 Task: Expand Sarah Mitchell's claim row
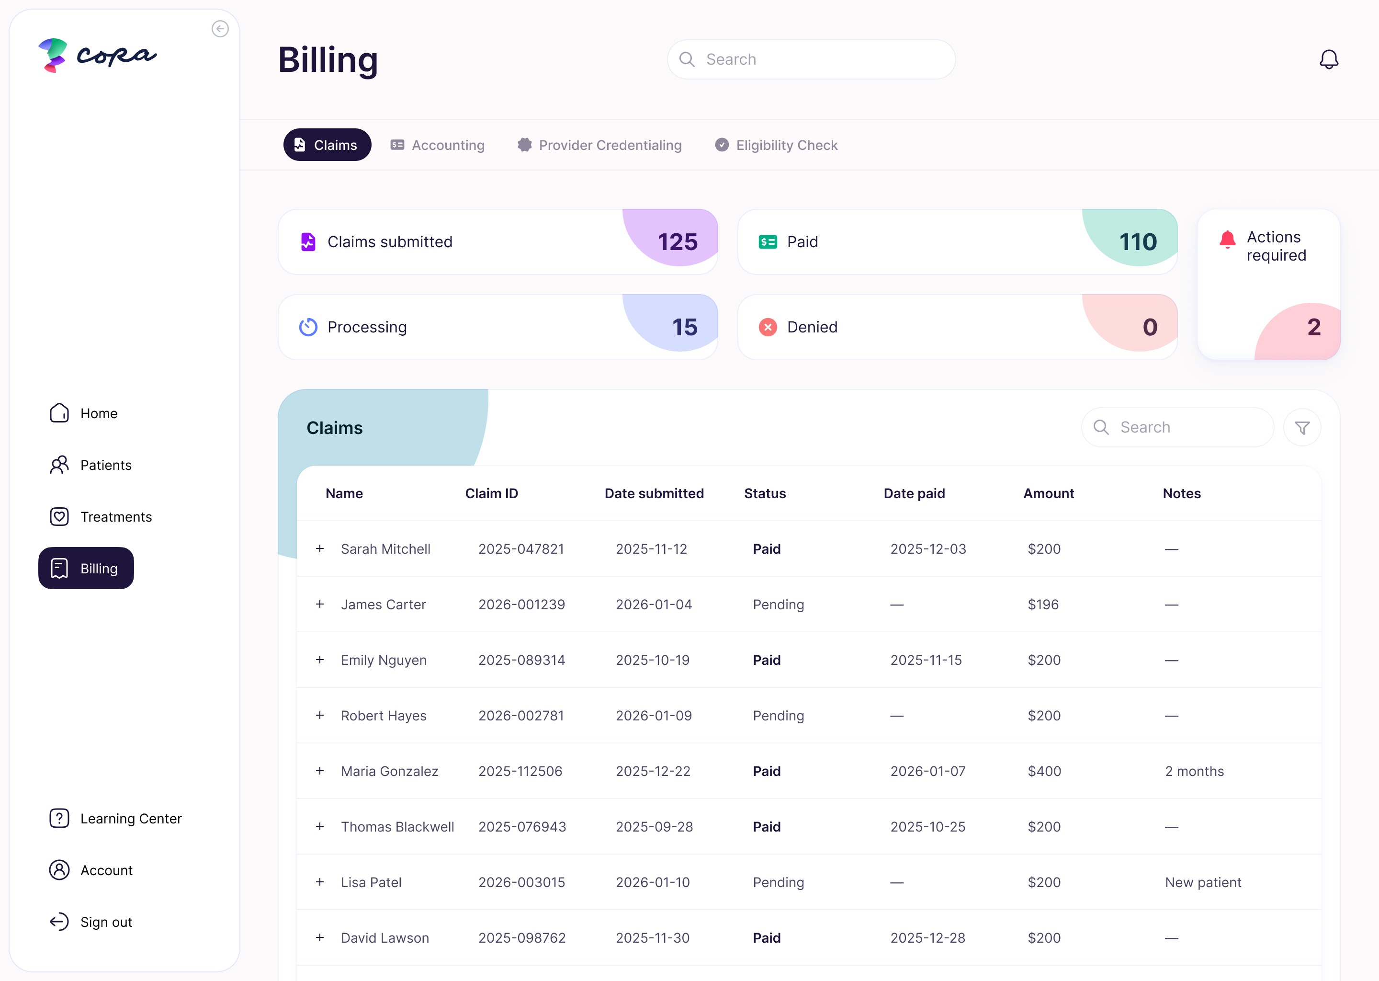pyautogui.click(x=320, y=548)
